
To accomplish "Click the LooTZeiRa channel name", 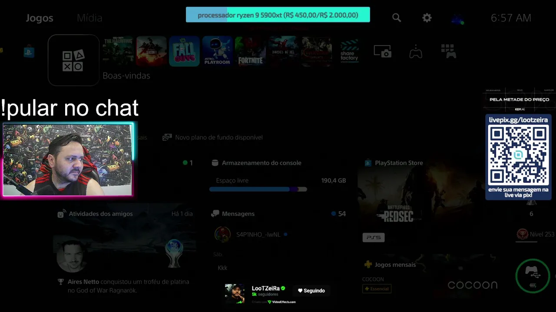I will (x=265, y=288).
